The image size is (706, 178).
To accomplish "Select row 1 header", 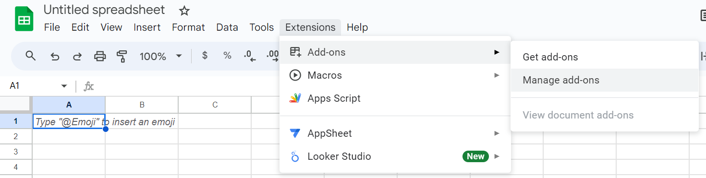I will [x=16, y=121].
